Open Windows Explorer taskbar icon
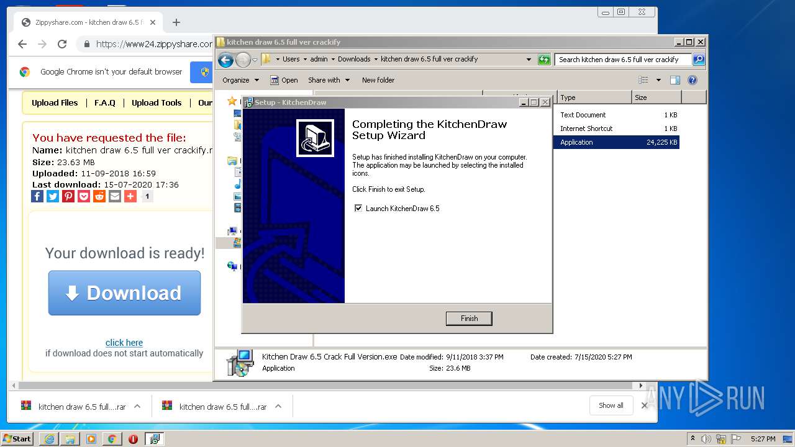Viewport: 795px width, 447px height. point(70,439)
